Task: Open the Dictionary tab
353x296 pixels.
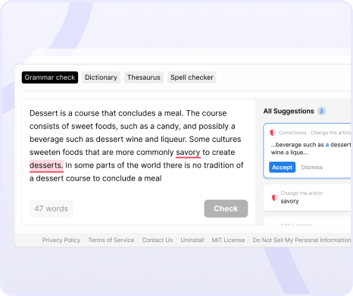Action: click(x=101, y=77)
